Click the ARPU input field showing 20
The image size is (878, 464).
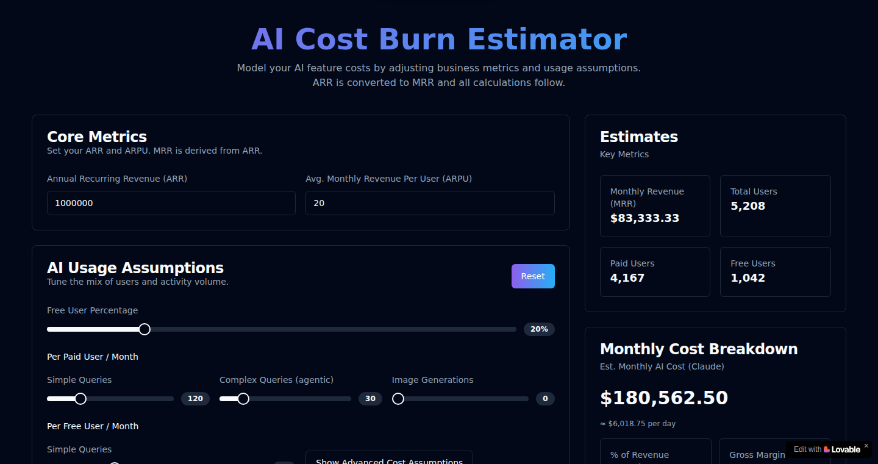click(430, 203)
